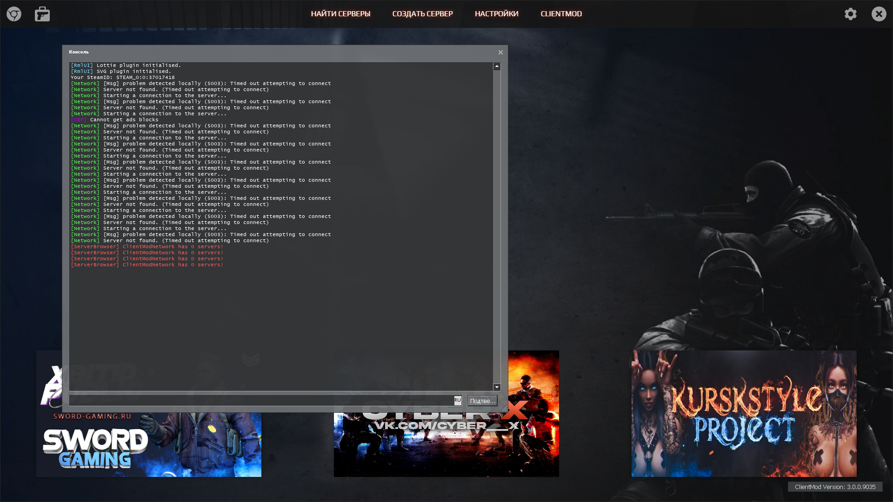Open the KurskStyle Project banner
This screenshot has height=502, width=893.
(x=744, y=414)
